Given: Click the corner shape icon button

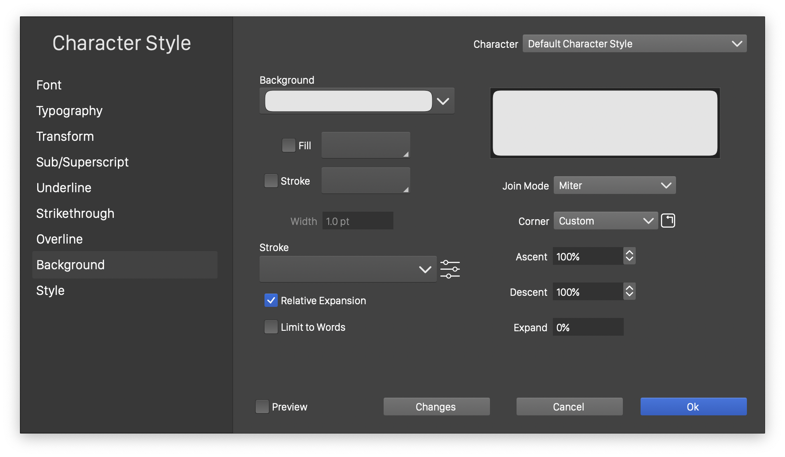Looking at the screenshot, I should (x=668, y=221).
